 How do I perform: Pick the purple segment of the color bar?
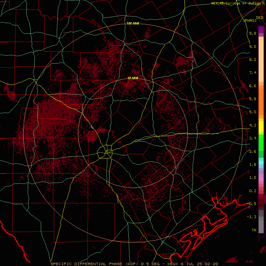point(261,30)
